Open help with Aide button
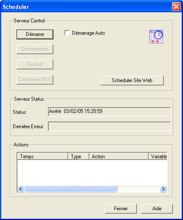This screenshot has width=183, height=220. pyautogui.click(x=157, y=209)
